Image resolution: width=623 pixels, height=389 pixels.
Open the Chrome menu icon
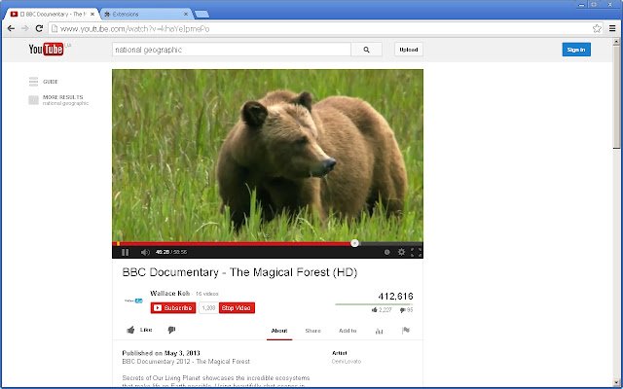(x=612, y=28)
